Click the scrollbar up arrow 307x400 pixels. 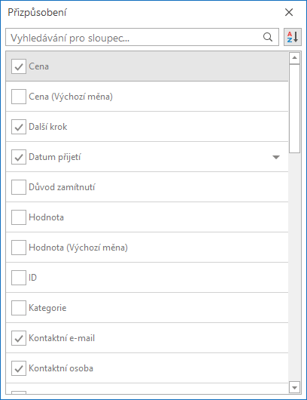coord(294,58)
